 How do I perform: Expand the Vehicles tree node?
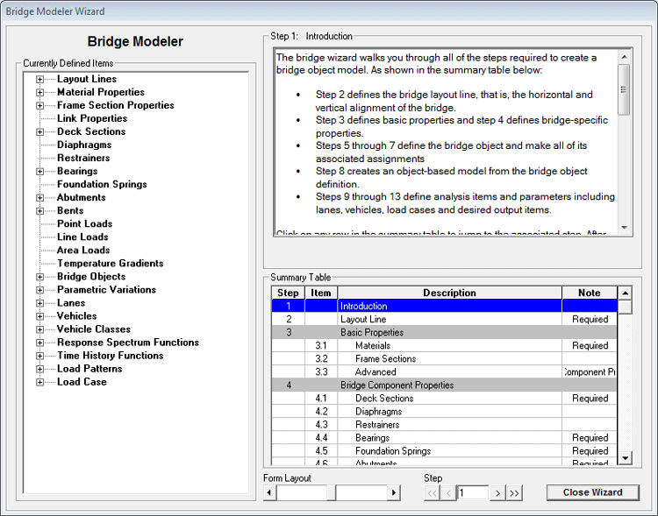tap(40, 316)
